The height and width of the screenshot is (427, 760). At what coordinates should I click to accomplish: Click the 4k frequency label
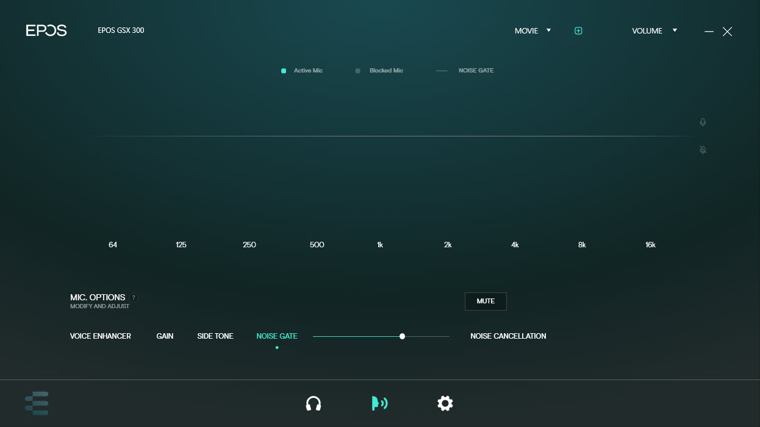(515, 245)
